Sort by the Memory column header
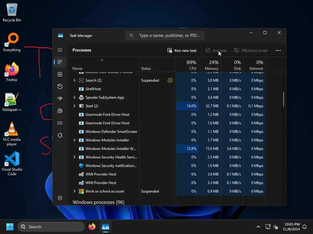 pyautogui.click(x=210, y=65)
